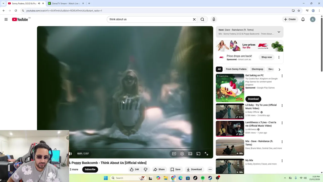Reload the page
Screen dimensions: 323x182
pos(16,11)
